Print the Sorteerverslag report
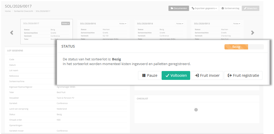 [x=230, y=8]
